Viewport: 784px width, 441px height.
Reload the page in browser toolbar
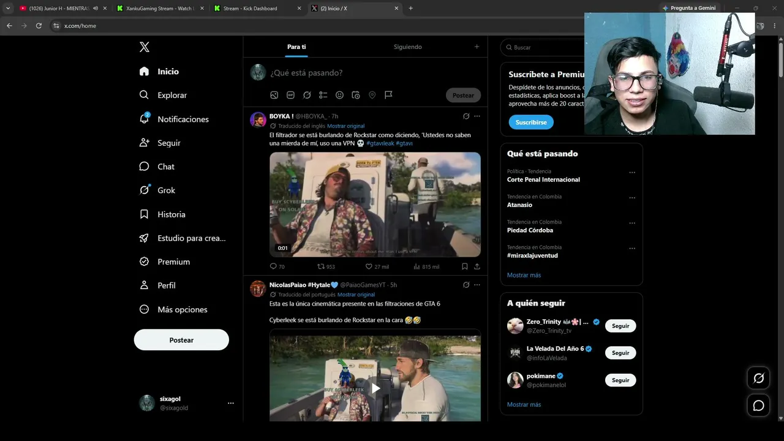pyautogui.click(x=39, y=26)
